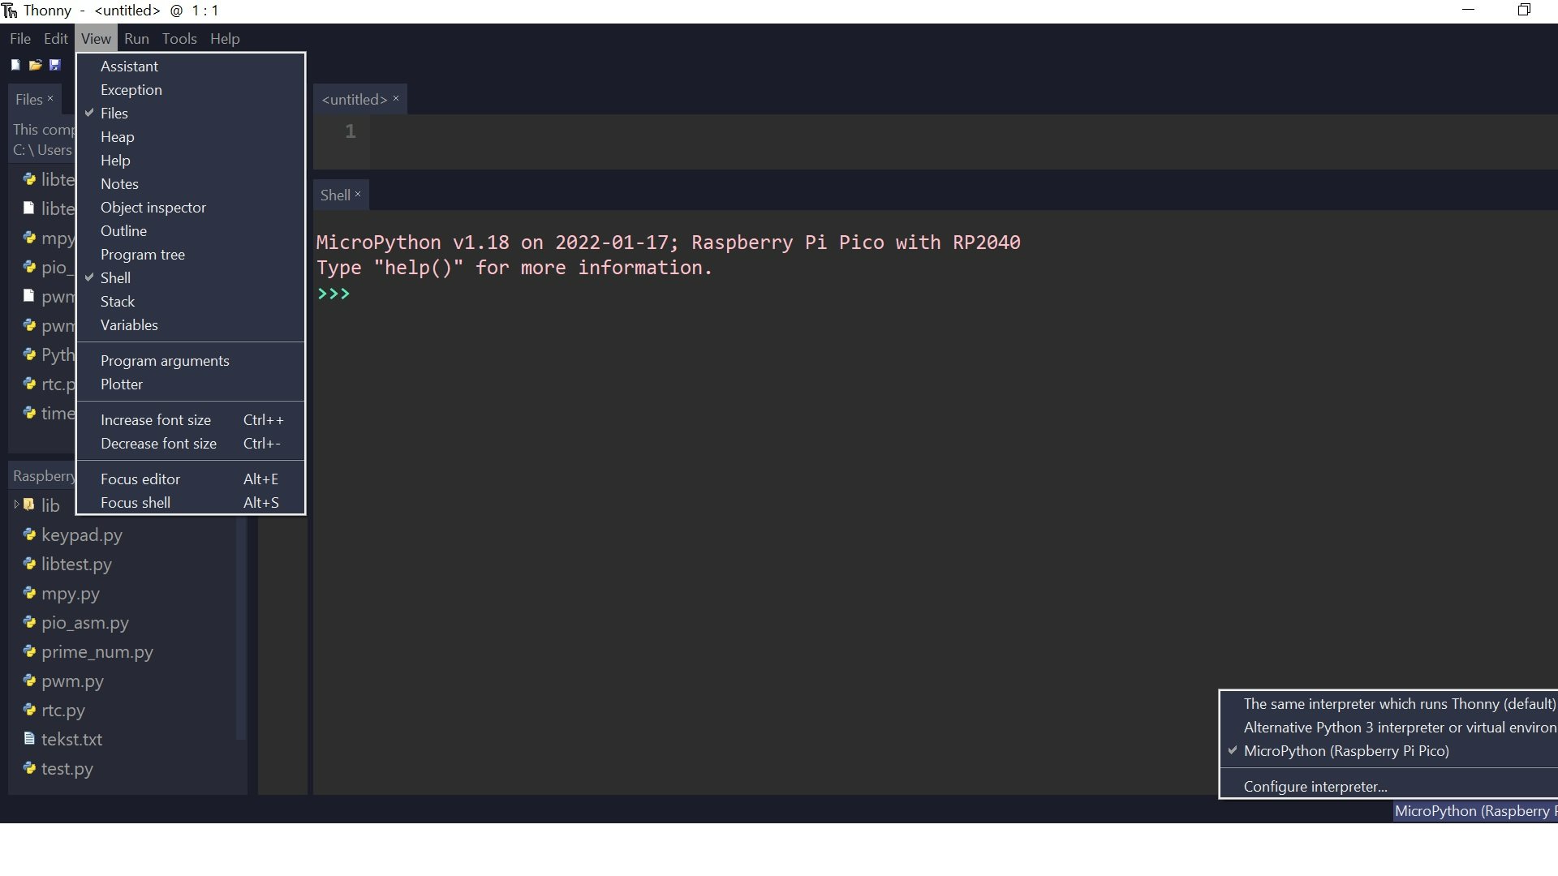Show the Help view from View menu
The width and height of the screenshot is (1558, 876).
coord(191,161)
